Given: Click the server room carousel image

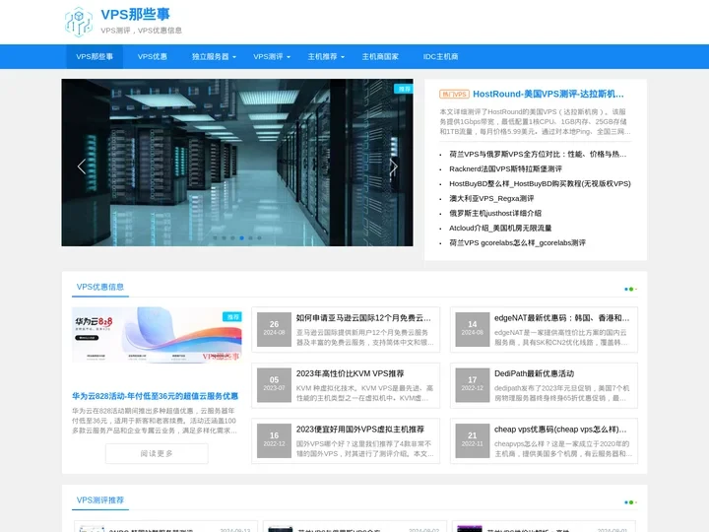Looking at the screenshot, I should (x=237, y=163).
